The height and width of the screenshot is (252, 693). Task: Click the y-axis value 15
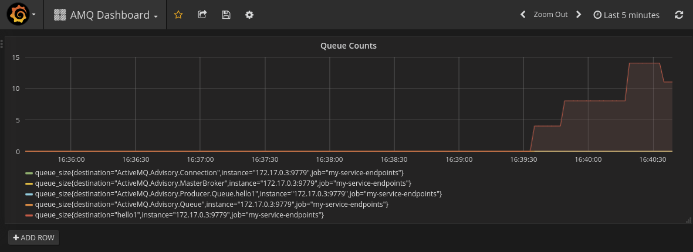coord(16,57)
